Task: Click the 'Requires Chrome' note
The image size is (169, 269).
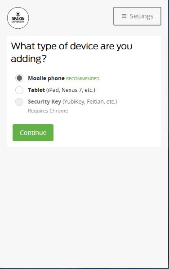Action: click(48, 111)
